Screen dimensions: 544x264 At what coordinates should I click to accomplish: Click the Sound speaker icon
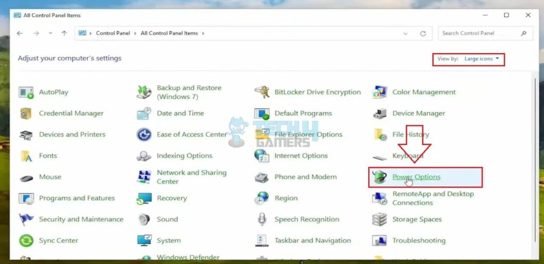click(144, 219)
